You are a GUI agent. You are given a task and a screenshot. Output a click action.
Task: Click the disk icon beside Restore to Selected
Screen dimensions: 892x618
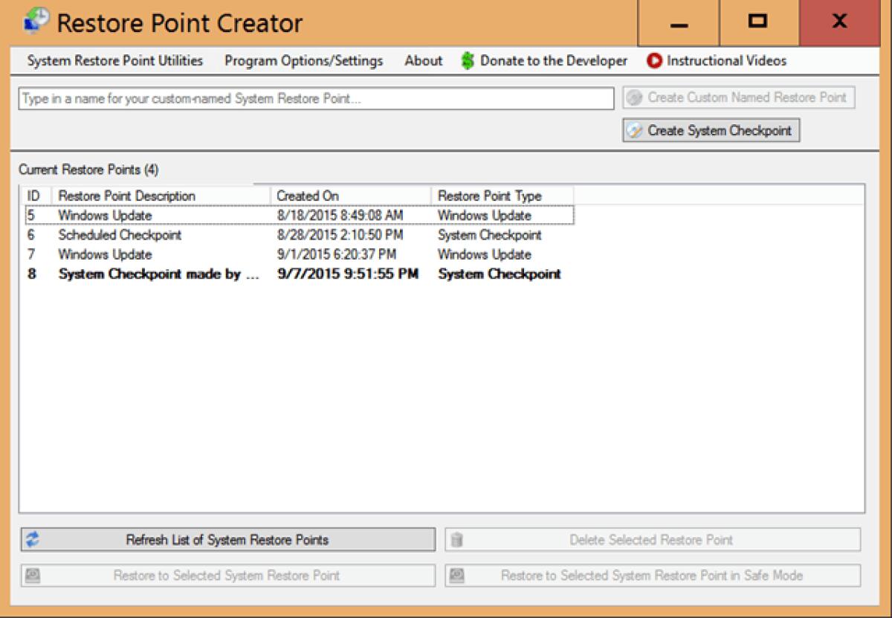(x=32, y=575)
